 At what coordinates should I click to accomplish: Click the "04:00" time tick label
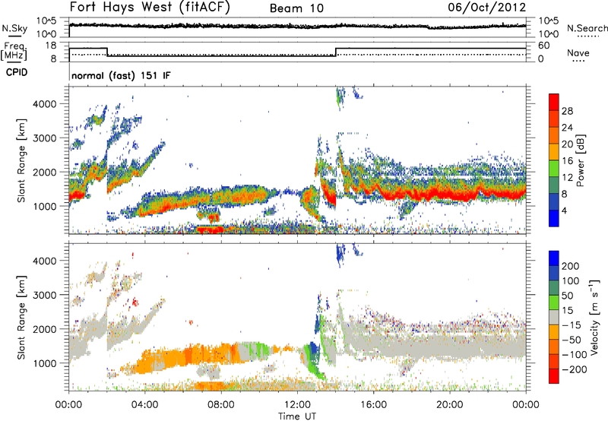click(x=144, y=405)
